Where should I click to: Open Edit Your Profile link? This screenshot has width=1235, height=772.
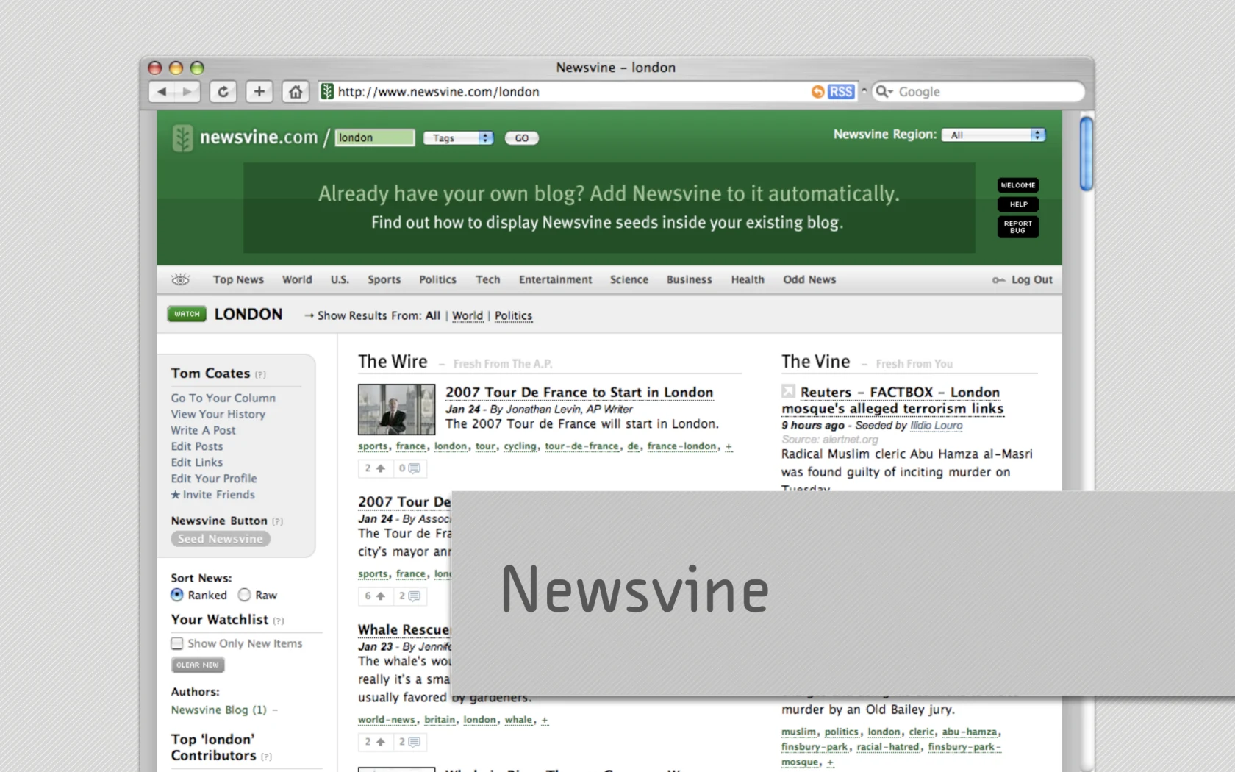pos(214,479)
